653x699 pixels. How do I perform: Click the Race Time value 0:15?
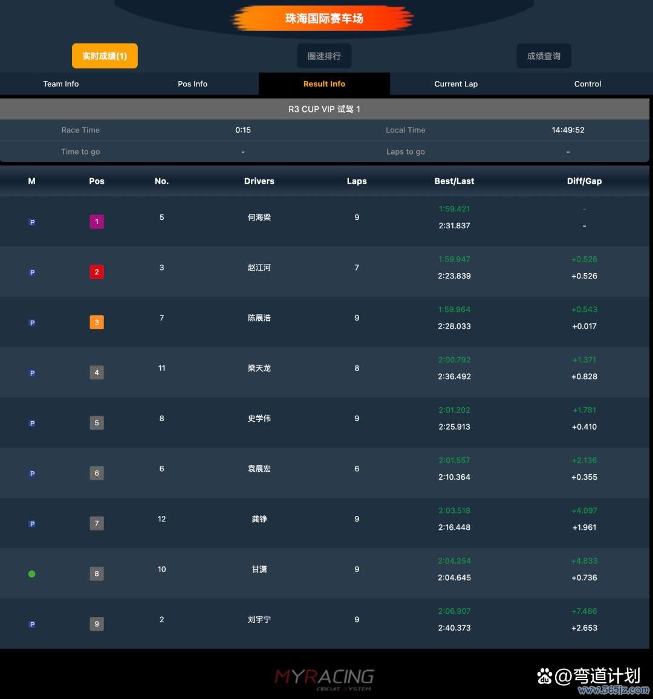pos(243,130)
